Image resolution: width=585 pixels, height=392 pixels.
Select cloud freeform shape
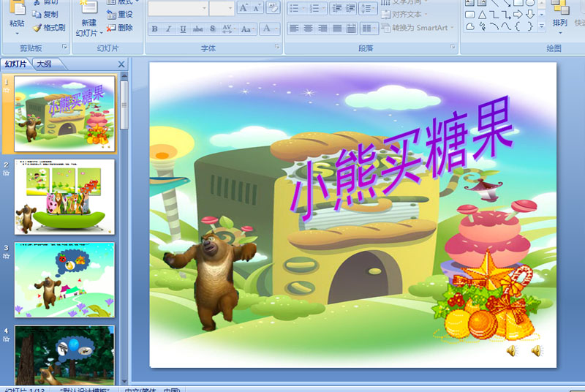click(x=470, y=26)
